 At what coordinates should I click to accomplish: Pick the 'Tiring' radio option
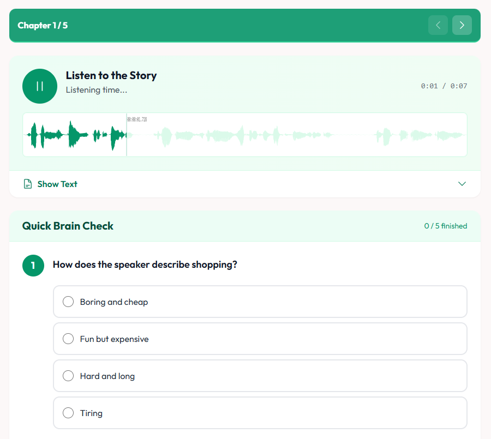coord(68,413)
